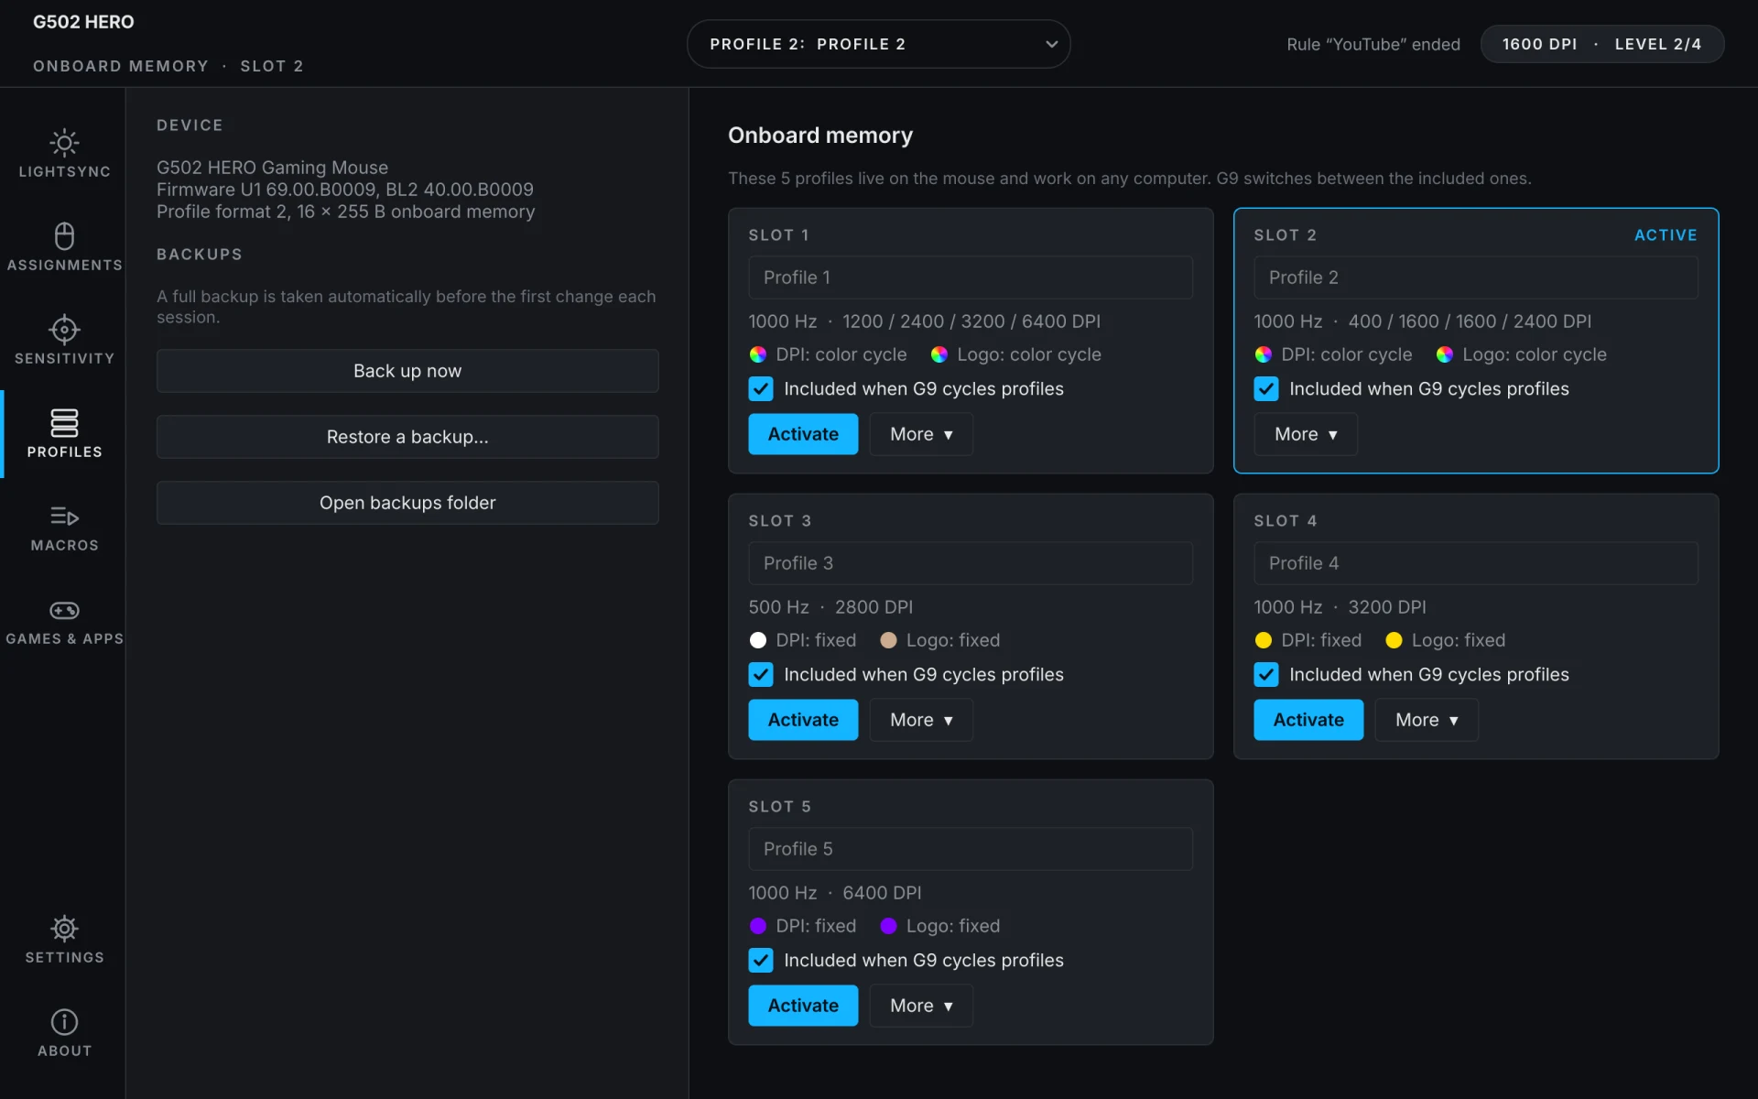1758x1099 pixels.
Task: Click the Rule "YouTube" ended status text
Action: point(1373,44)
